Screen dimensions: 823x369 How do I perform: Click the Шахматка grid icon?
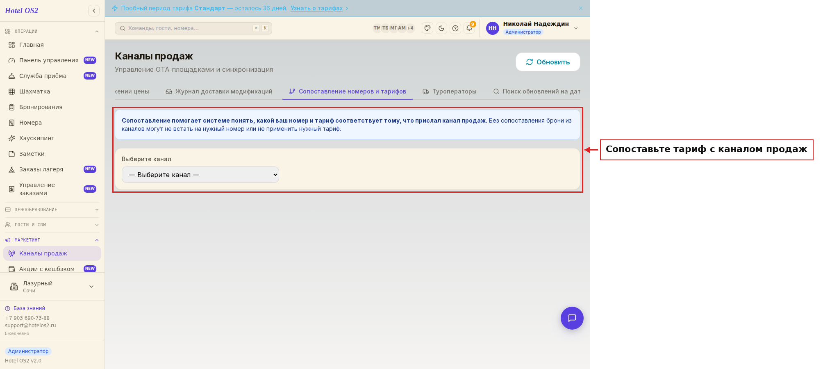11,91
